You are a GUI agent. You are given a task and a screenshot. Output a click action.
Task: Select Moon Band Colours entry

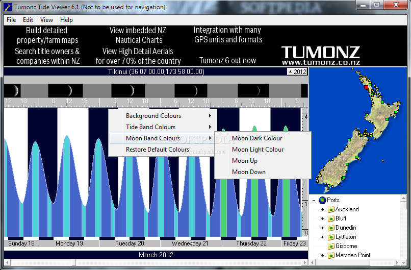(x=163, y=138)
